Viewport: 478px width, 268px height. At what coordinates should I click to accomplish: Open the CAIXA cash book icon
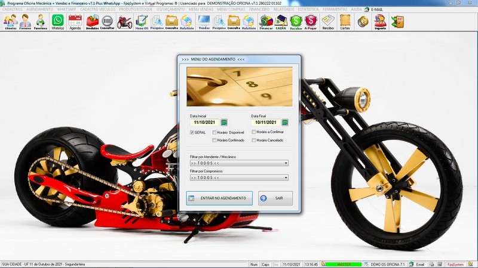click(x=281, y=22)
